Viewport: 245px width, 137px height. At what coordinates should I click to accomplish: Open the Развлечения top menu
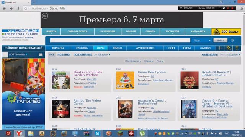click(108, 32)
